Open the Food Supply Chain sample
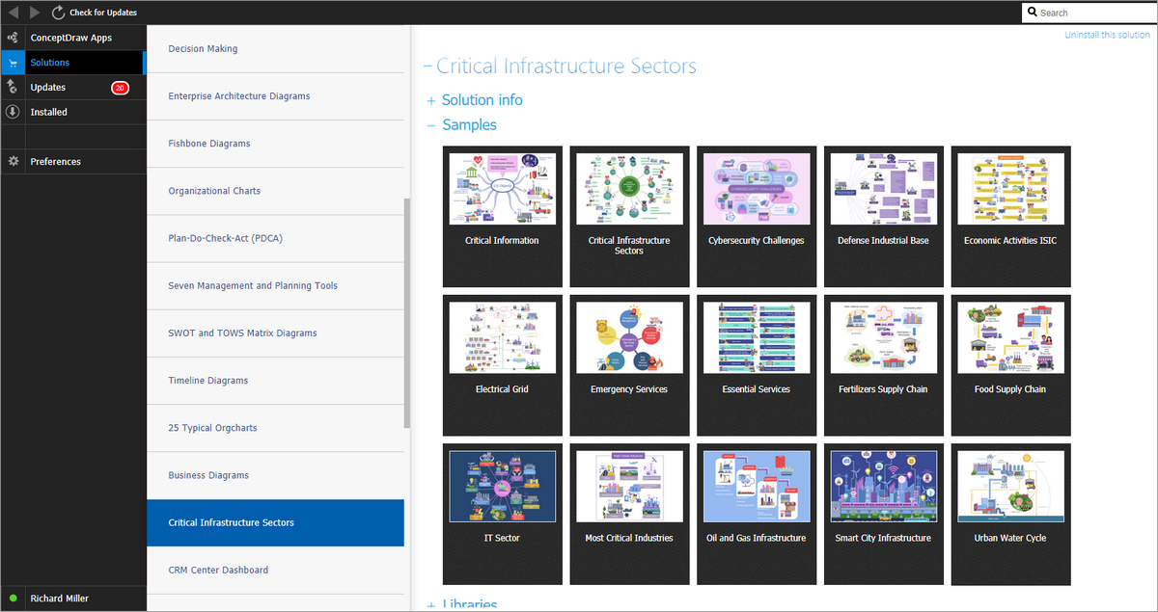1158x612 pixels. (x=1010, y=365)
